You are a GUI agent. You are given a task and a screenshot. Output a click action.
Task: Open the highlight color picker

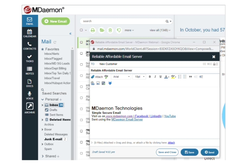pyautogui.click(x=174, y=77)
